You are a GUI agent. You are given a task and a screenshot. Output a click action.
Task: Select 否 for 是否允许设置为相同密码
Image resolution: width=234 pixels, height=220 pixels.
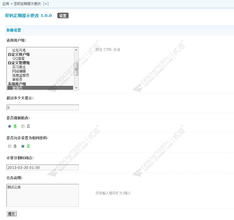(23, 146)
